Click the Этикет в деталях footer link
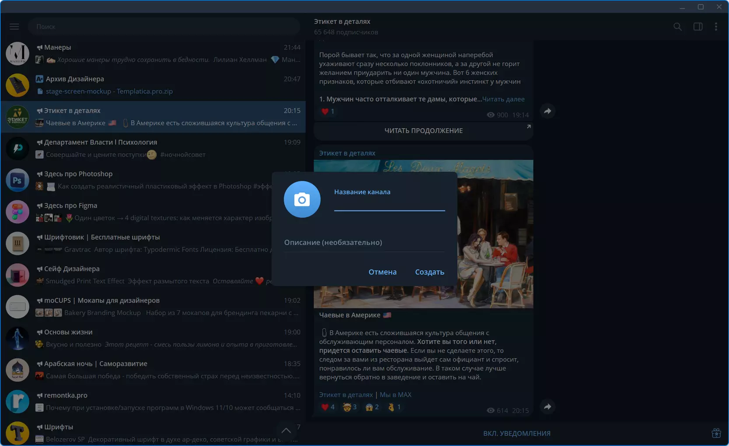Screen dimensions: 729x446 pos(346,395)
